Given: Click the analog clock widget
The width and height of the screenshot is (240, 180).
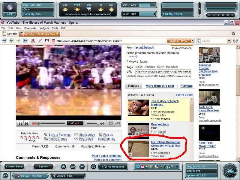Looking at the screenshot, I should coord(230,171).
